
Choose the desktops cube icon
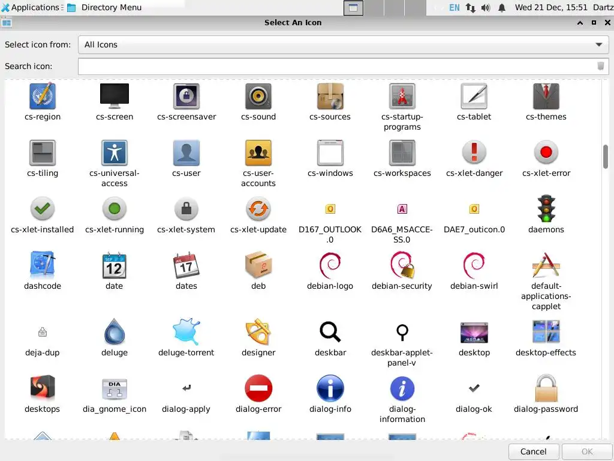point(43,388)
